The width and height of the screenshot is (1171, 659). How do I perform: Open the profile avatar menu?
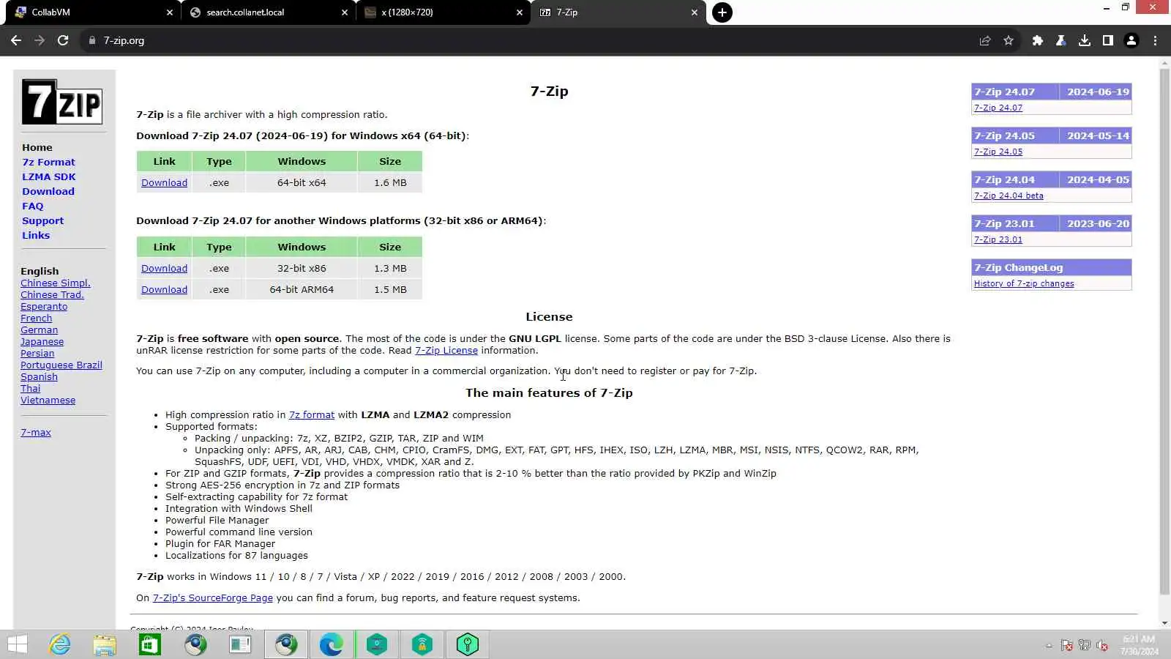[1131, 40]
